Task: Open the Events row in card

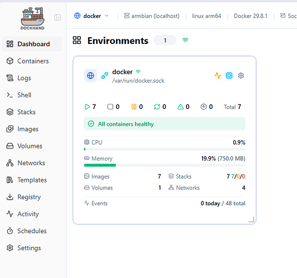Action: [x=164, y=203]
